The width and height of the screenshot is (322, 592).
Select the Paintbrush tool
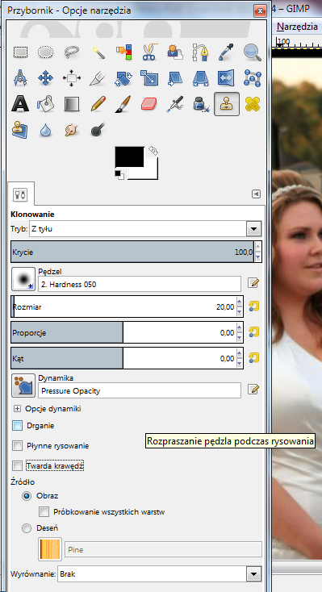[x=123, y=104]
